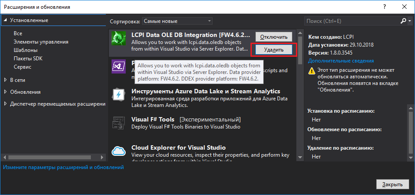Click left pane horizontal scroll left arrow
The image size is (415, 195).
(x=4, y=157)
